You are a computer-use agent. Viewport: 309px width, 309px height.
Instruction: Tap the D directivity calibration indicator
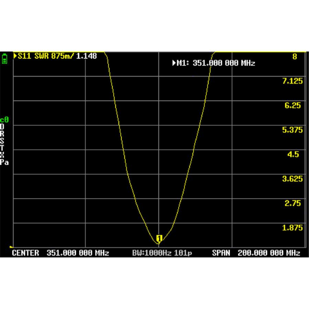point(3,126)
